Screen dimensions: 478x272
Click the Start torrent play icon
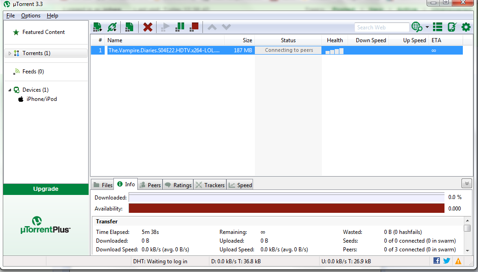tap(165, 27)
